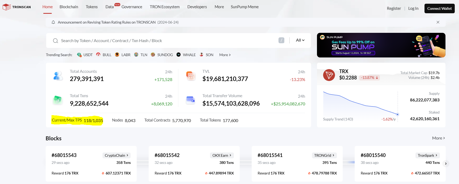This screenshot has height=184, width=459.
Task: Expand the TRONGrid producer chip
Action: 324,155
